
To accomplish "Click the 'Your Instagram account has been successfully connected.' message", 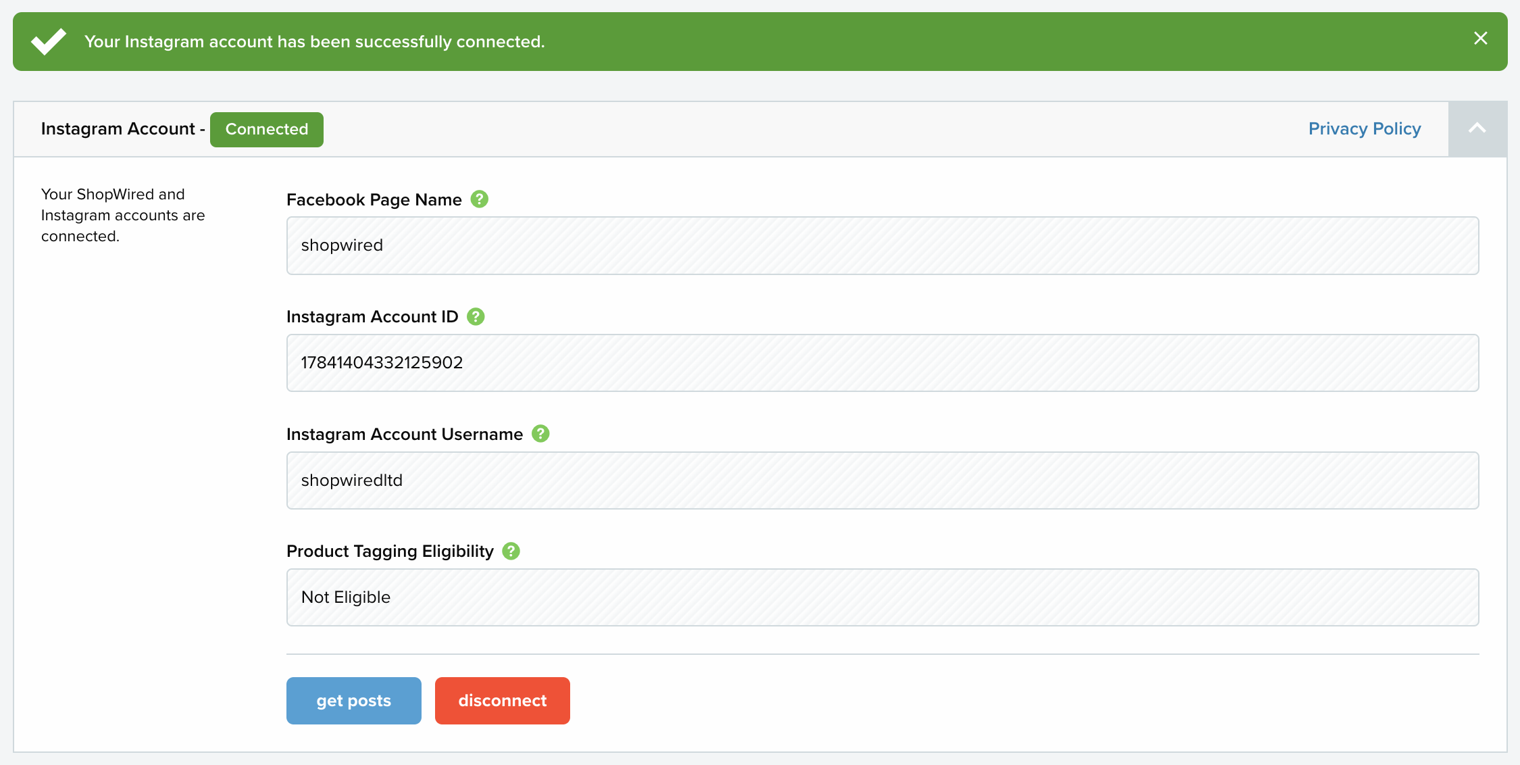I will [x=315, y=42].
